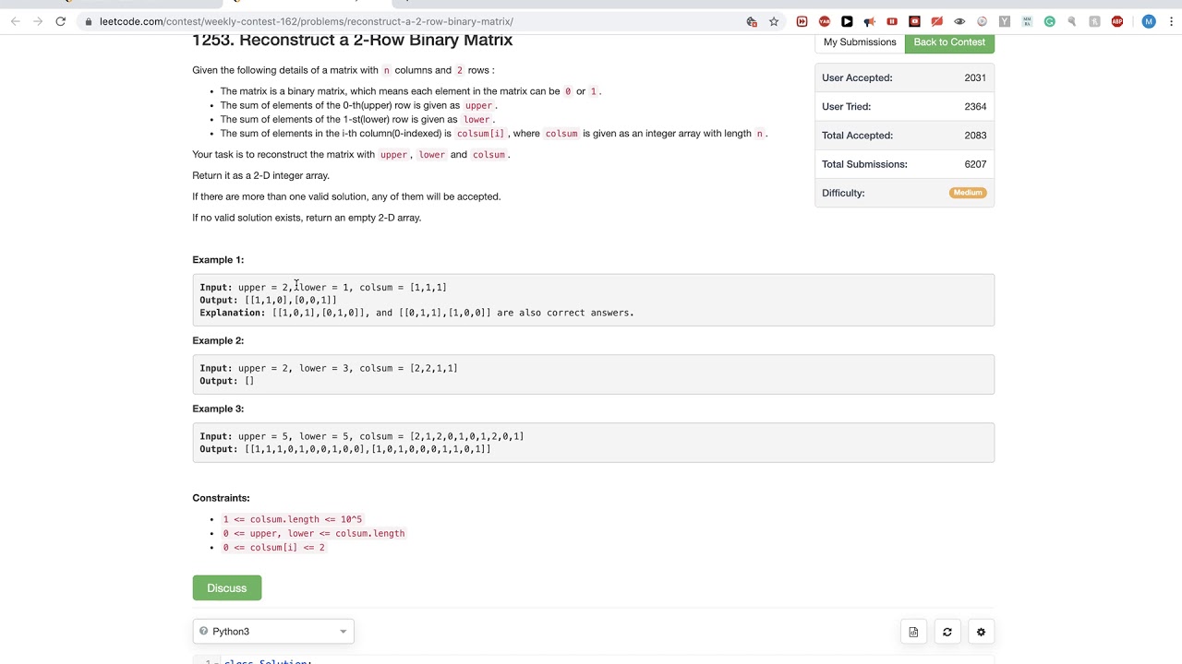Click the help icon beside Python3
Image resolution: width=1182 pixels, height=664 pixels.
[x=204, y=632]
